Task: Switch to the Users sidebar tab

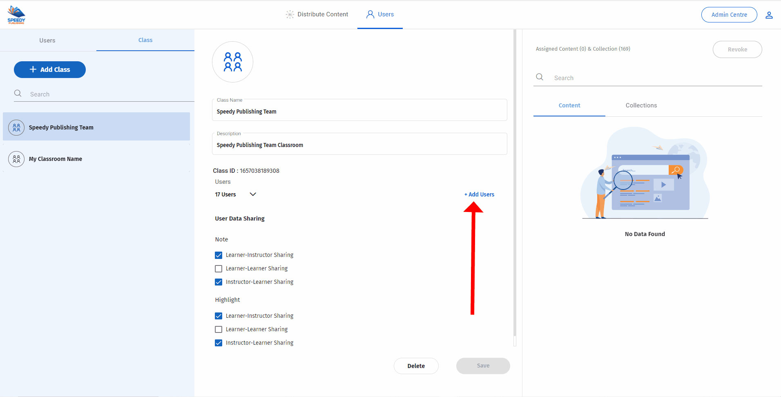Action: (x=47, y=40)
